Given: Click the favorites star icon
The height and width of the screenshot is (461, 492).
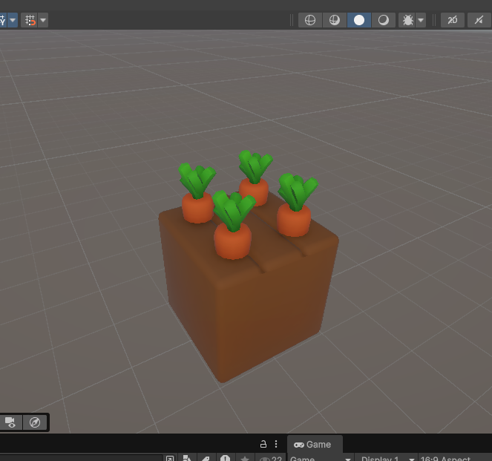Looking at the screenshot, I should click(x=244, y=459).
